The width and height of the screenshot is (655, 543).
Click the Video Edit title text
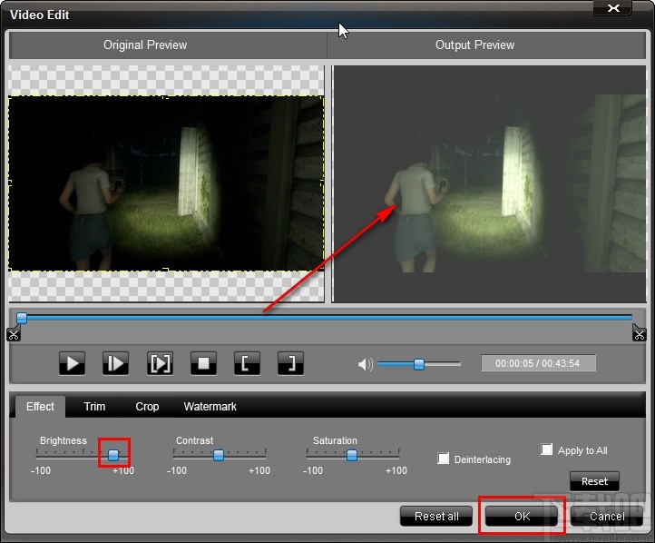[x=39, y=15]
